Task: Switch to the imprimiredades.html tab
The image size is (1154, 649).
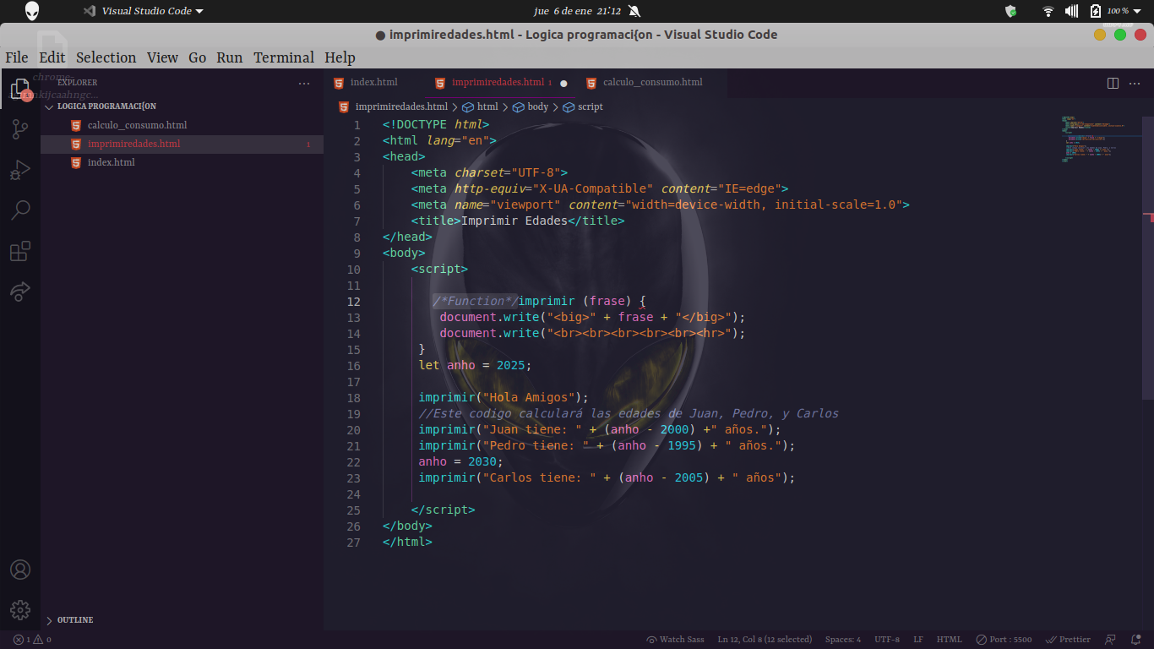Action: pyautogui.click(x=500, y=83)
